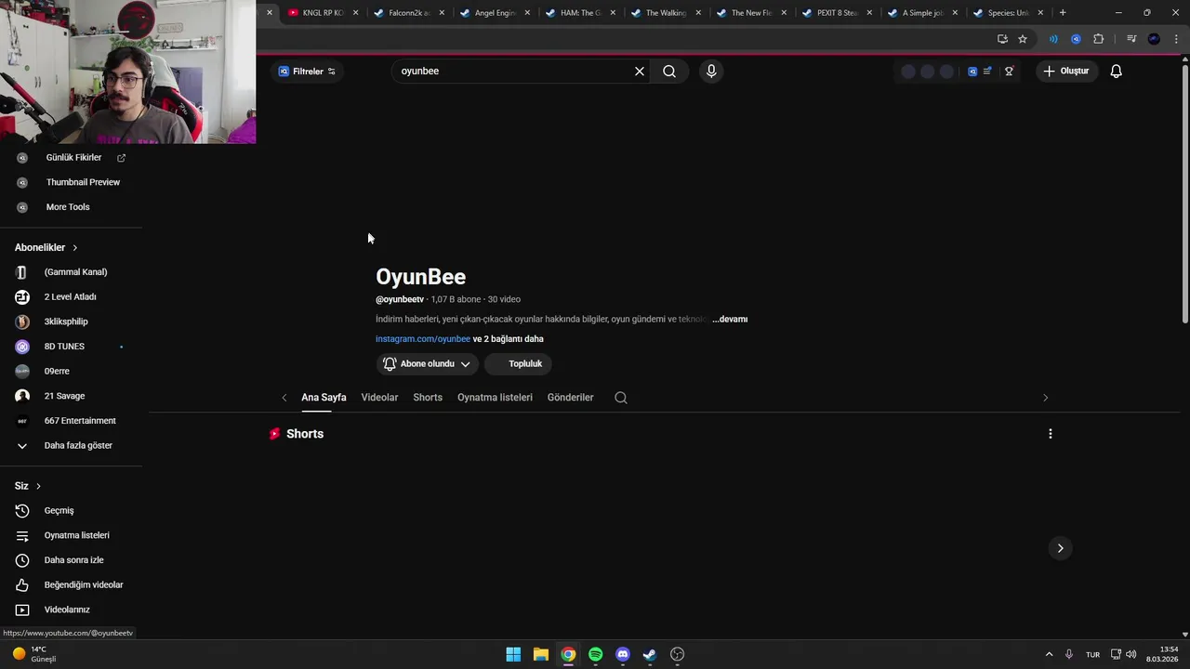Open instagram.com/oyunbee link
This screenshot has width=1190, height=669.
pos(423,339)
